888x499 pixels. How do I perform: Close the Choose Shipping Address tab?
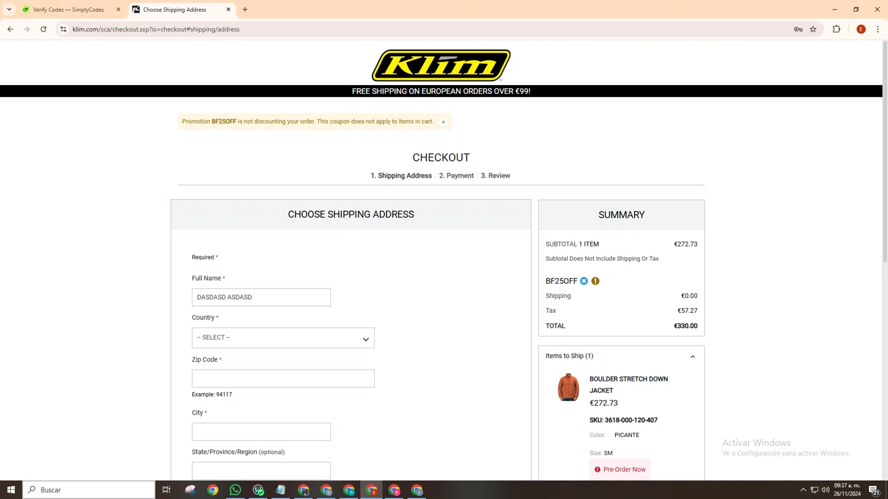click(229, 9)
